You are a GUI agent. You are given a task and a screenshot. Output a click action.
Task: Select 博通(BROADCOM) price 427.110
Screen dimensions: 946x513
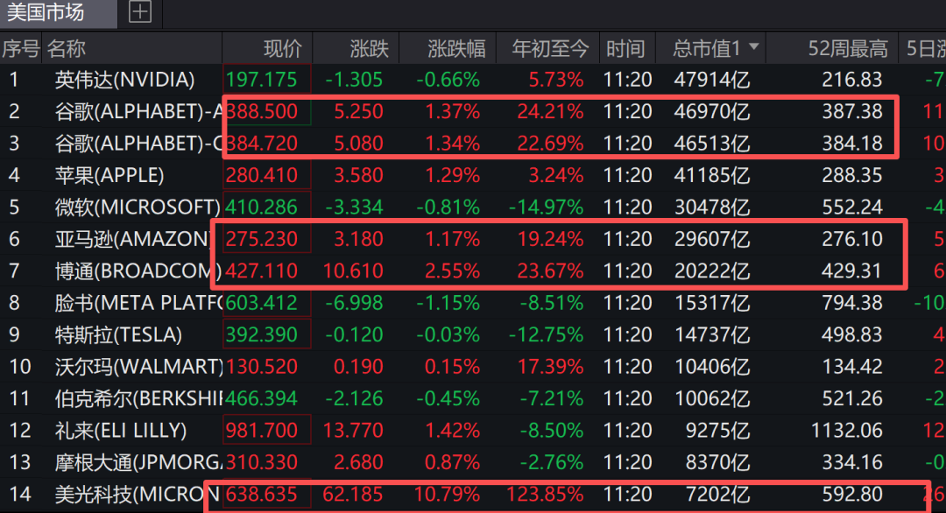pyautogui.click(x=261, y=271)
